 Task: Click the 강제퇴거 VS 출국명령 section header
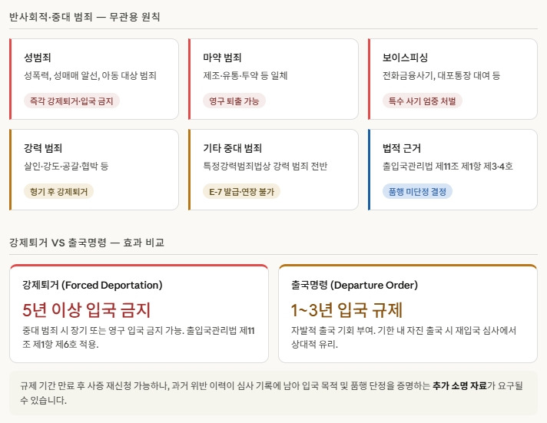pyautogui.click(x=87, y=243)
